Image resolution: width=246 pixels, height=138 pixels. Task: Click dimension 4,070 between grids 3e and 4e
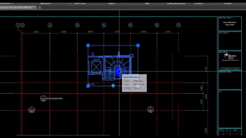pos(90,31)
